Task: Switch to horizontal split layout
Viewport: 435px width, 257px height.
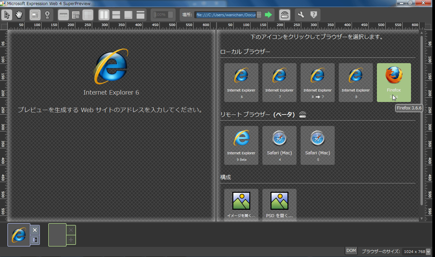Action: (116, 15)
